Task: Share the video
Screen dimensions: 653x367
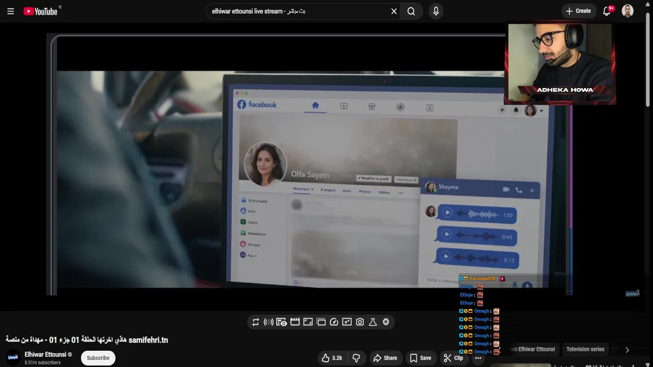Action: pyautogui.click(x=385, y=358)
